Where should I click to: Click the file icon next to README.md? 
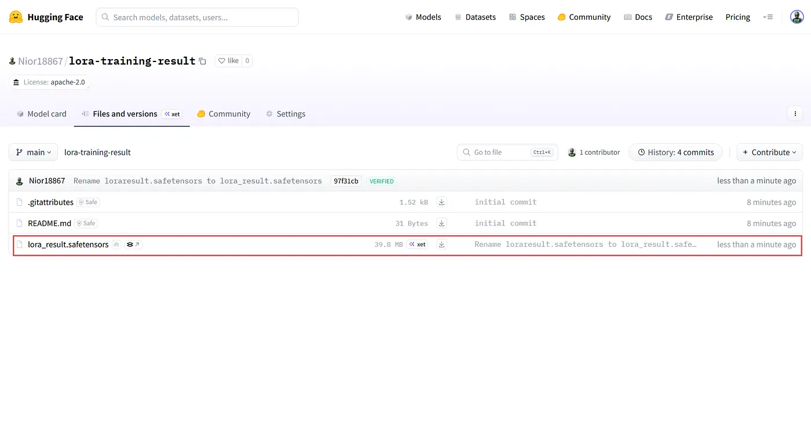click(x=20, y=223)
